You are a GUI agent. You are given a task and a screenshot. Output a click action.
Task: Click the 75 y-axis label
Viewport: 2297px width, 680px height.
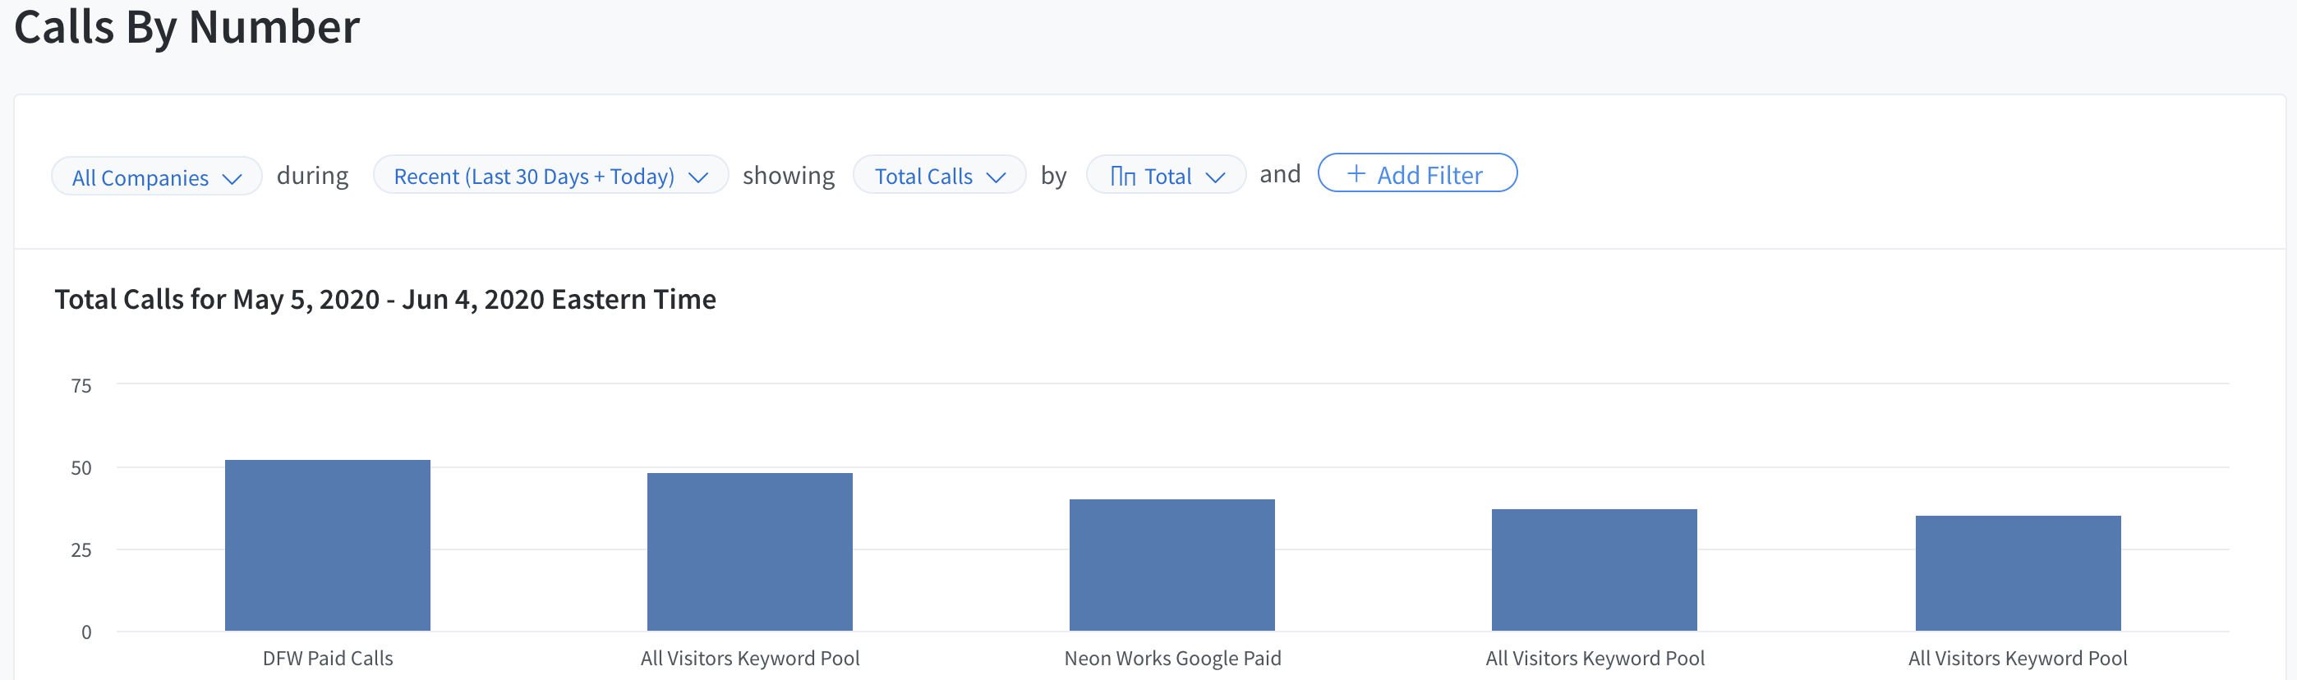tap(81, 386)
